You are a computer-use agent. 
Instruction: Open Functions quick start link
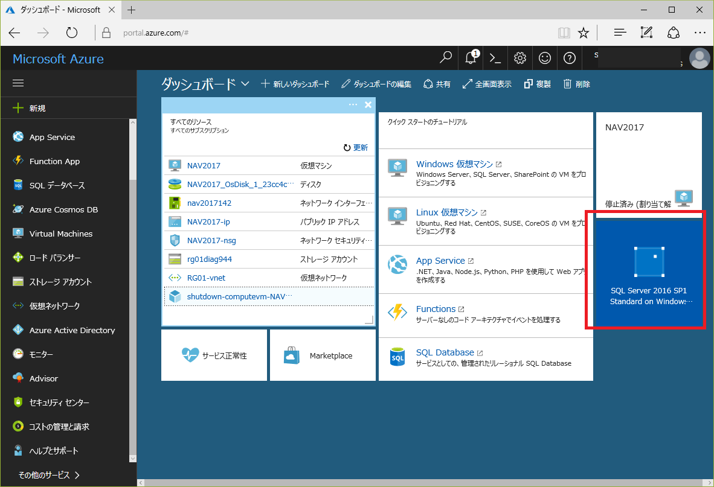tap(436, 309)
